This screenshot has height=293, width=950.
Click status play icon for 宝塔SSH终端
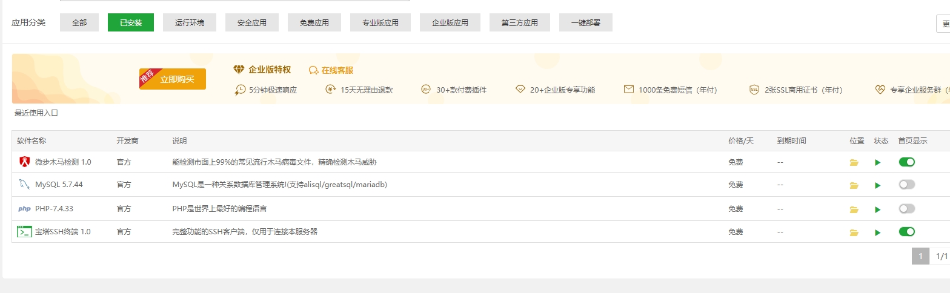pyautogui.click(x=878, y=232)
